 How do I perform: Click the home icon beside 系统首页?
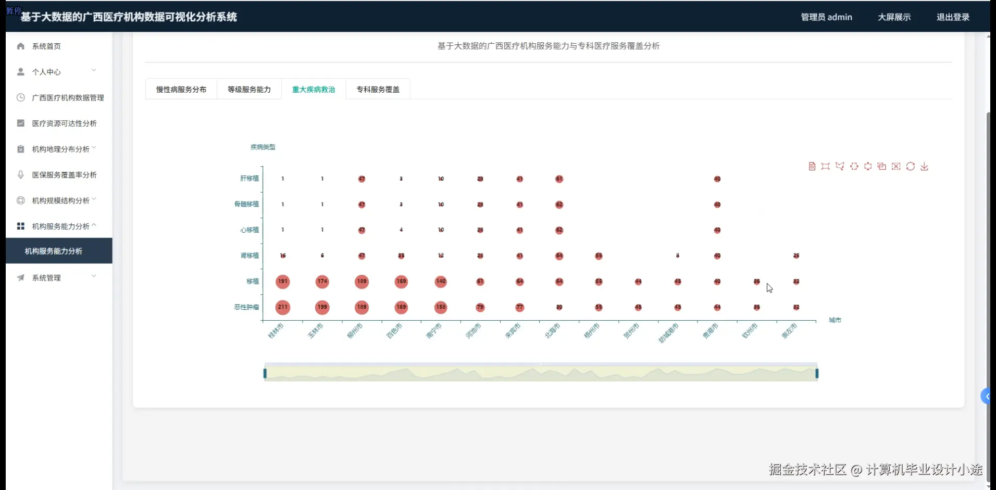[x=21, y=46]
